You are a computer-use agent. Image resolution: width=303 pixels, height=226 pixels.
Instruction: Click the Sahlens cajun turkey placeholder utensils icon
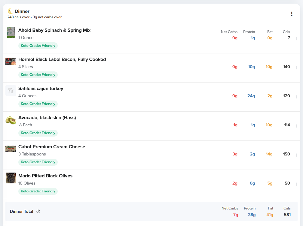[x=11, y=91]
